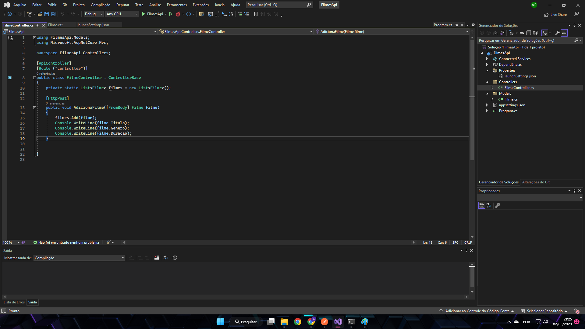Expand the Dependências node

point(487,65)
